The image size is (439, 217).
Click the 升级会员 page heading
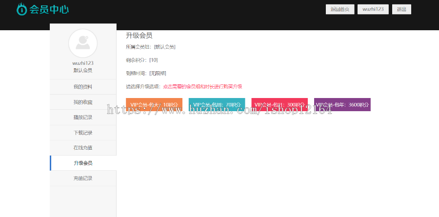[139, 36]
